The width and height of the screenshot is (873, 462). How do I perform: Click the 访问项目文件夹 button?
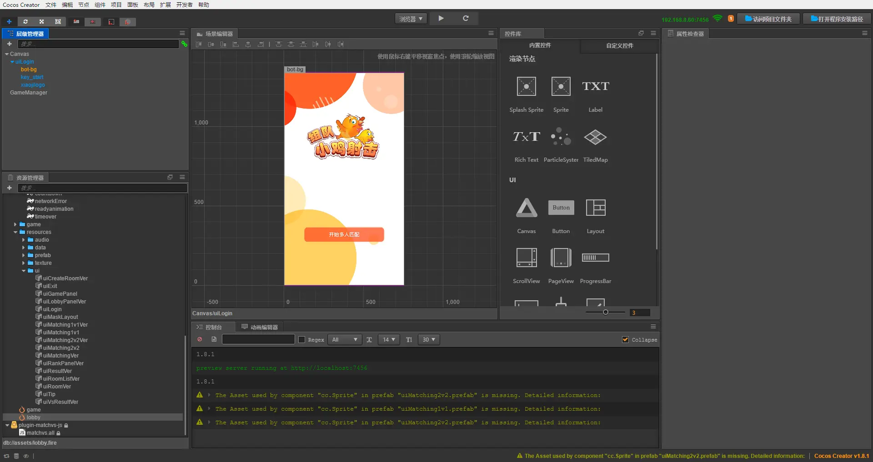click(768, 19)
